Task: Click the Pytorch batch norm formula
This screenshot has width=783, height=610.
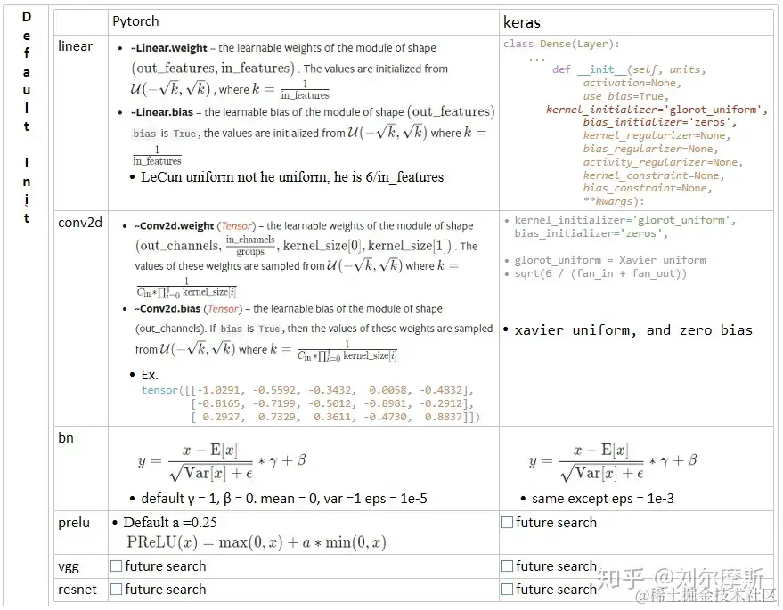Action: tap(222, 462)
